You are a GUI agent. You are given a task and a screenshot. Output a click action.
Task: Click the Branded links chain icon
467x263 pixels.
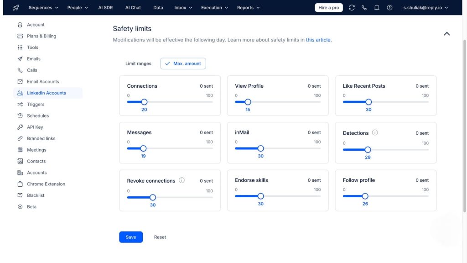(x=20, y=138)
